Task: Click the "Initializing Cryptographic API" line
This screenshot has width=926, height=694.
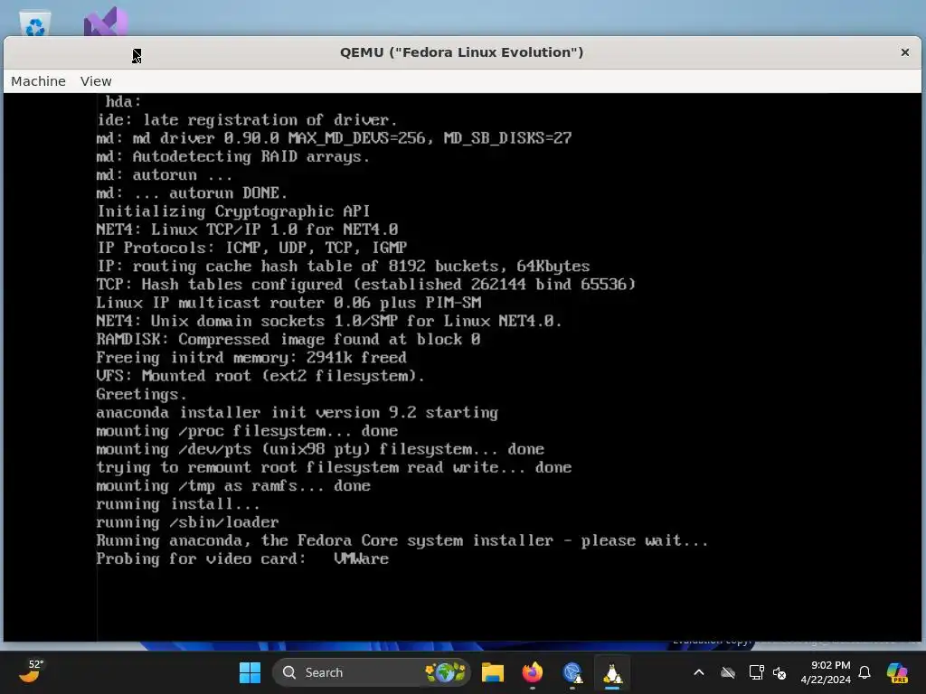Action: click(x=233, y=211)
